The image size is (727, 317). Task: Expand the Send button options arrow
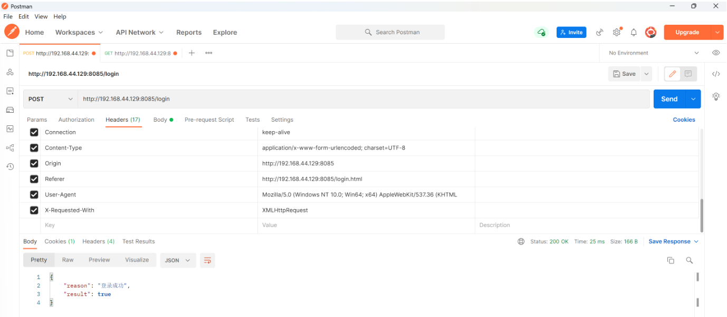pyautogui.click(x=693, y=99)
